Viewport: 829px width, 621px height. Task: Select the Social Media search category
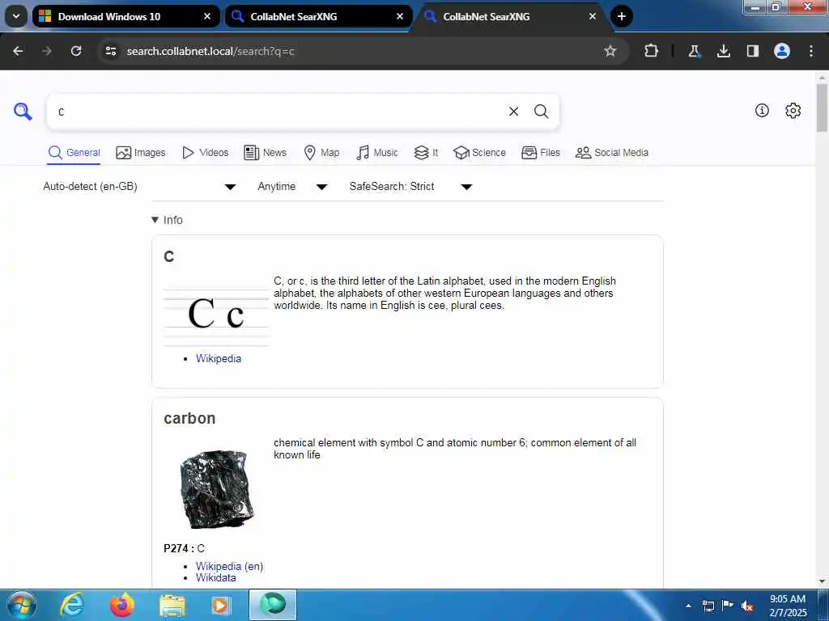(x=612, y=153)
